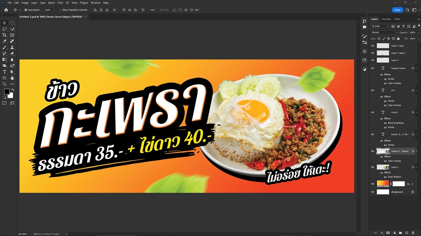Open the Filter menu

coord(60,3)
